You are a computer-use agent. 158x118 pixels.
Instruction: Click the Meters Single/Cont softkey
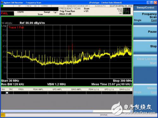tap(145, 90)
